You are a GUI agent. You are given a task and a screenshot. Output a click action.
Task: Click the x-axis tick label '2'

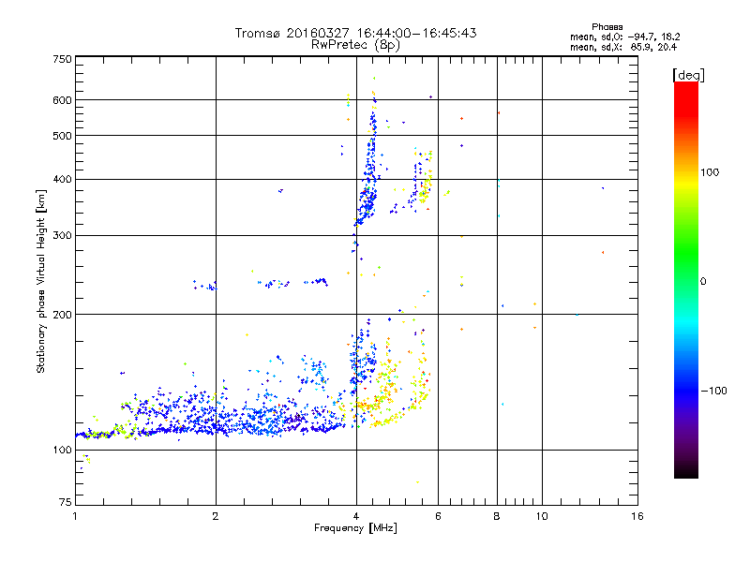coord(216,516)
